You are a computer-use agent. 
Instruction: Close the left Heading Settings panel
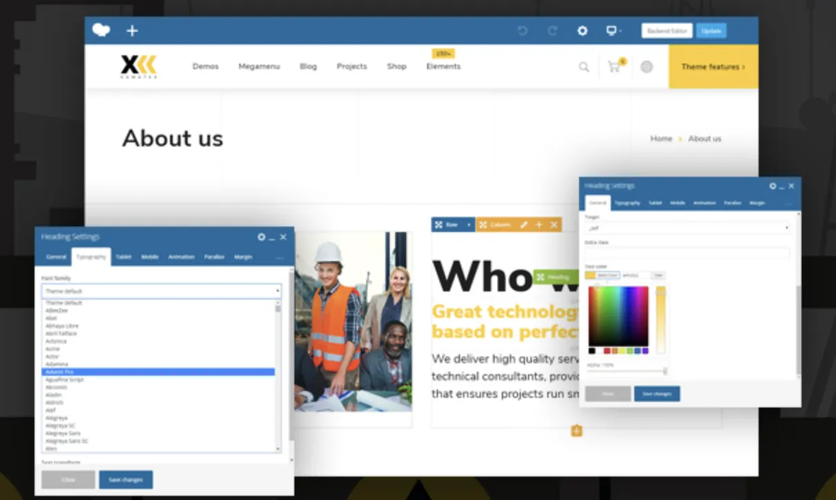coord(283,237)
